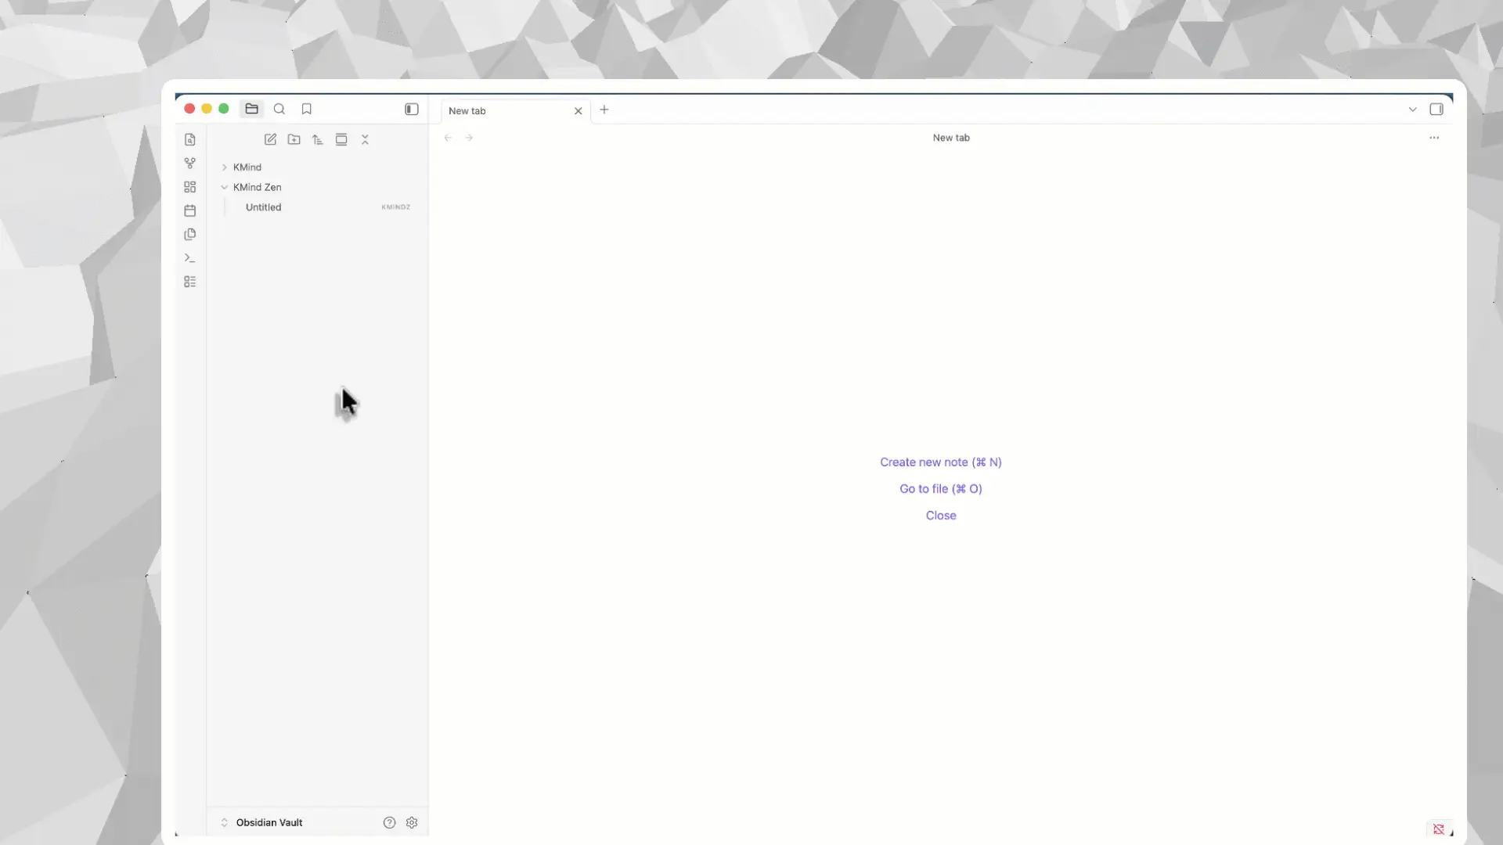Toggle the left sidebar collapse icon
The height and width of the screenshot is (845, 1503).
click(412, 109)
